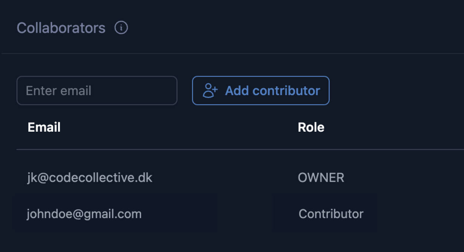Click the blank area right of the Contributor role
Image resolution: width=464 pixels, height=252 pixels.
tap(415, 214)
